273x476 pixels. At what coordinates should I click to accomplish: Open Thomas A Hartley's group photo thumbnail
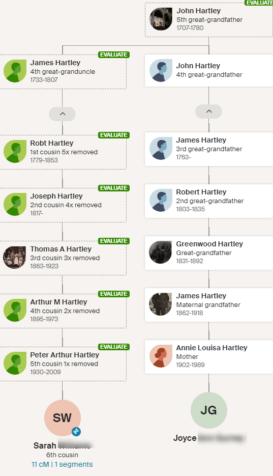[x=15, y=258]
